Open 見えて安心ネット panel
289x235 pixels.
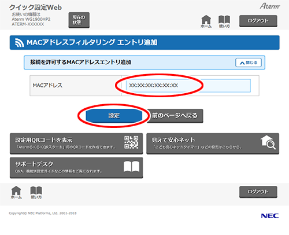pyautogui.click(x=213, y=144)
